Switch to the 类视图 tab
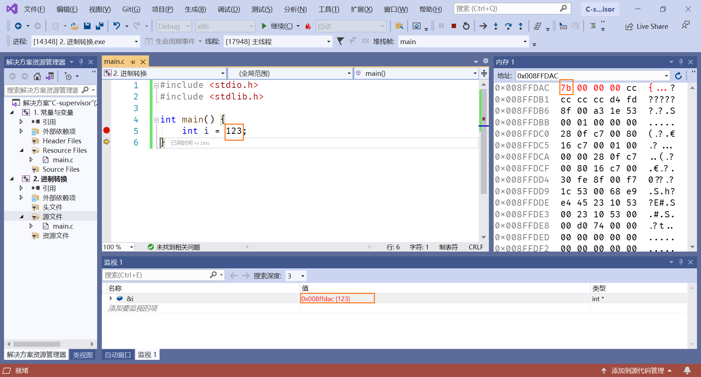The height and width of the screenshot is (377, 701). coord(83,355)
